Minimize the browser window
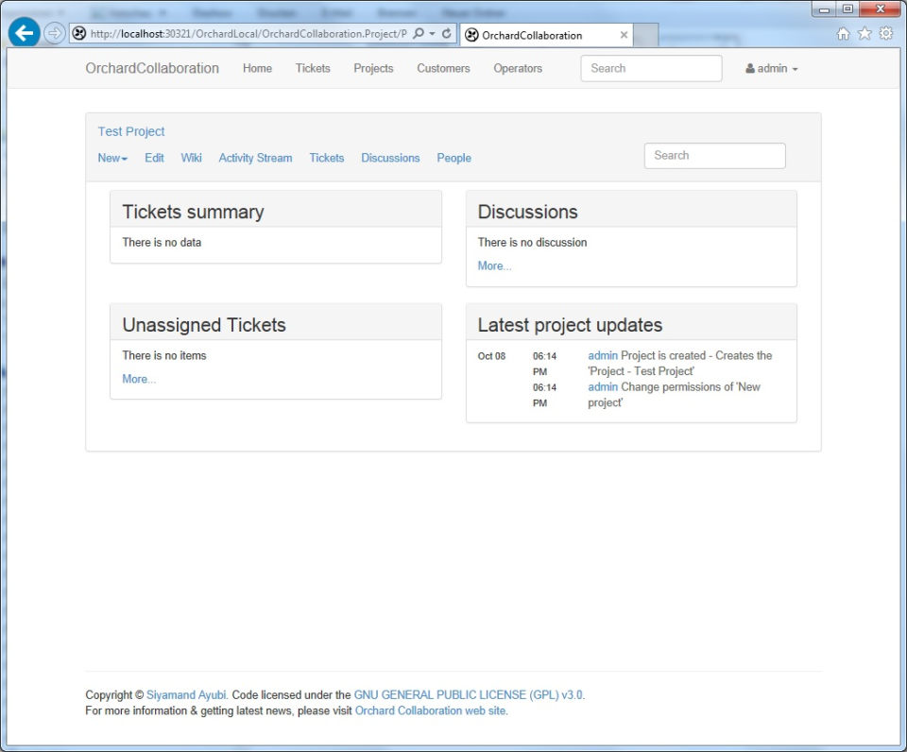907x752 pixels. (824, 9)
